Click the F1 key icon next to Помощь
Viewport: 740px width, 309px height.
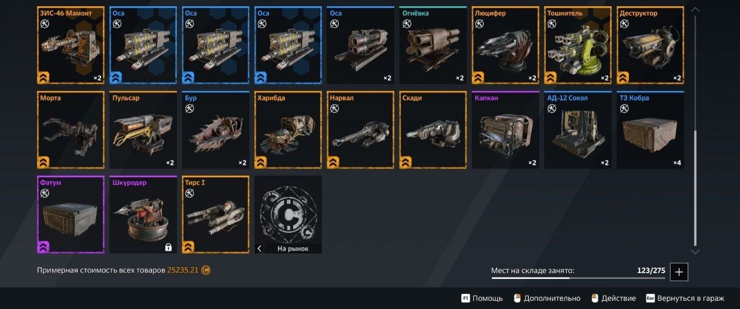click(x=465, y=298)
